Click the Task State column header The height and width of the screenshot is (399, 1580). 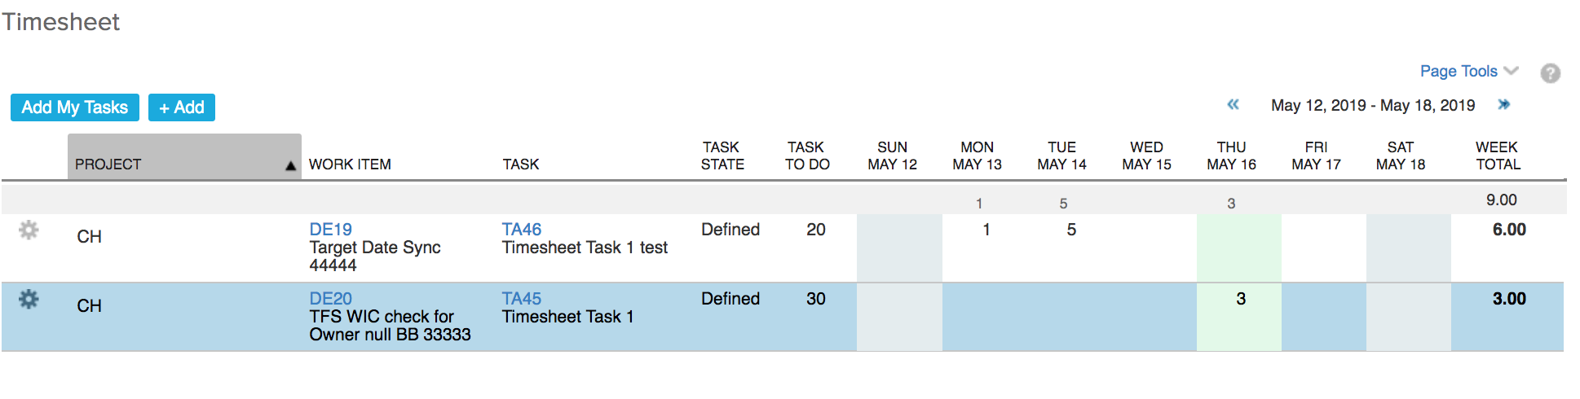pyautogui.click(x=722, y=156)
